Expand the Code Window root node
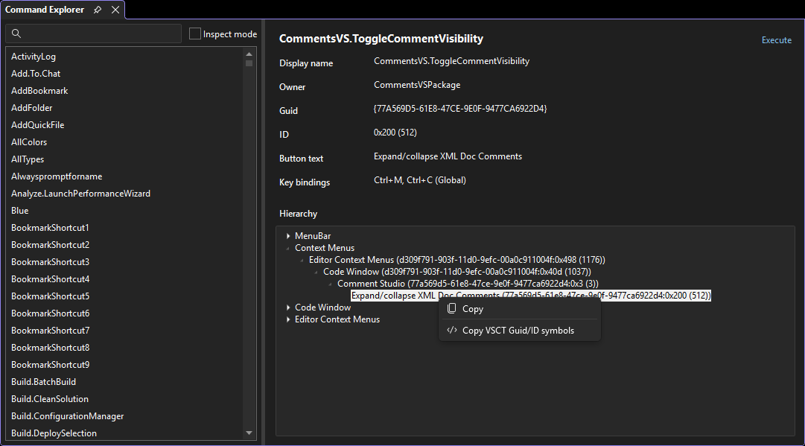This screenshot has height=446, width=805. coord(288,308)
